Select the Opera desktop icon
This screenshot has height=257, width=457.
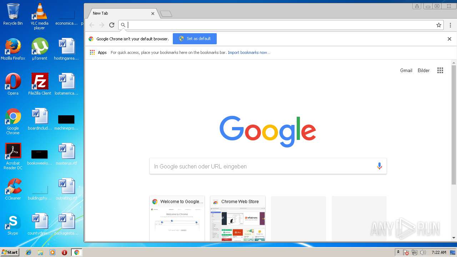pyautogui.click(x=13, y=84)
